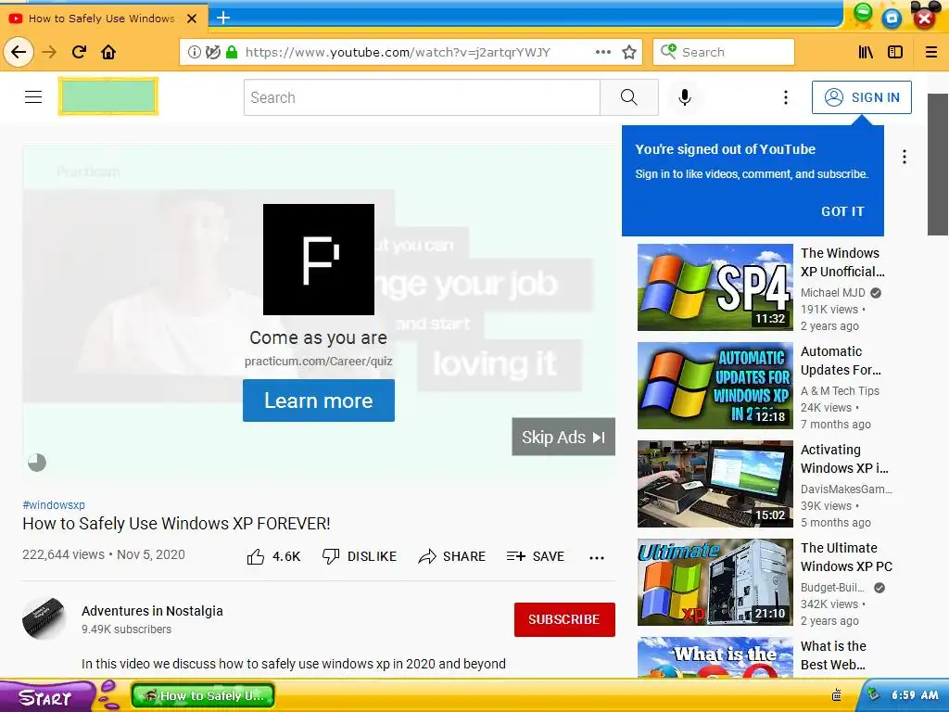949x712 pixels.
Task: Click the browser Search box
Action: [724, 52]
